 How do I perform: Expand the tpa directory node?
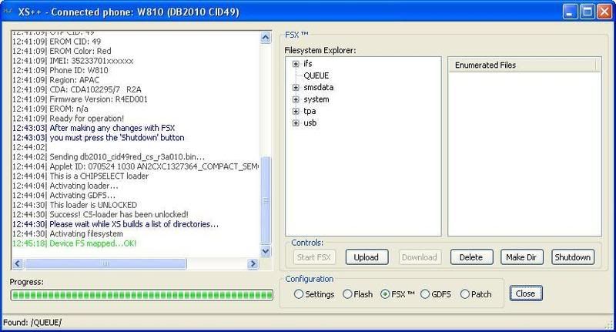pyautogui.click(x=296, y=111)
